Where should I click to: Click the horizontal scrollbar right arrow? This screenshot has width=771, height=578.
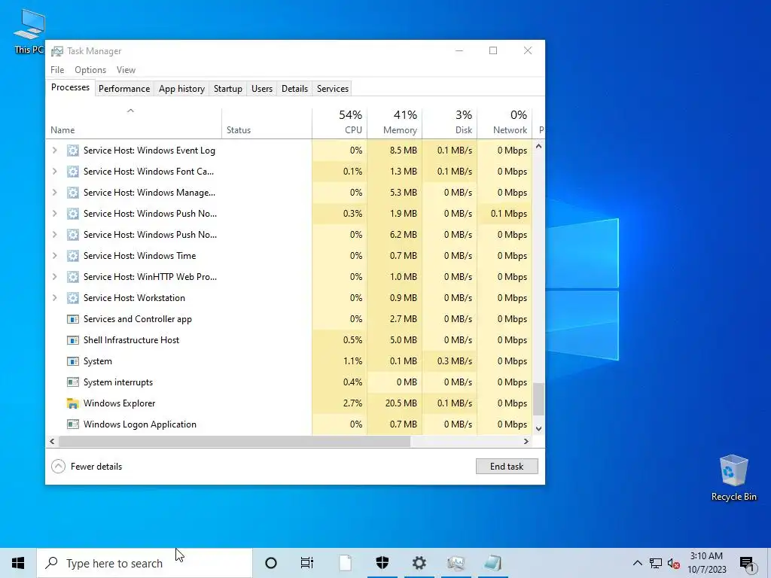526,441
